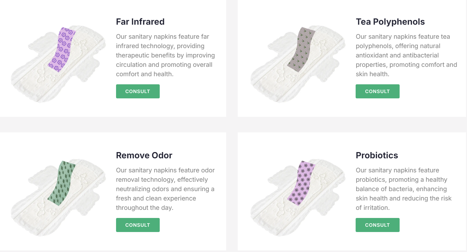The width and height of the screenshot is (467, 252).
Task: Click the gray leaf-patterned strip on Tea Polyphenols pad
Action: point(301,49)
